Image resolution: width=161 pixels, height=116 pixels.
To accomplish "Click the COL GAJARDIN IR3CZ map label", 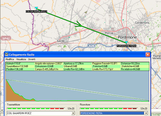I will tap(36, 11).
